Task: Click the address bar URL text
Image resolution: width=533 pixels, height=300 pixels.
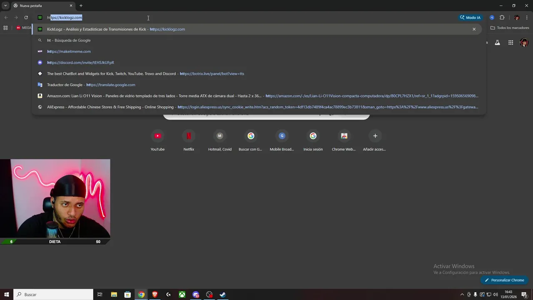Action: click(65, 17)
